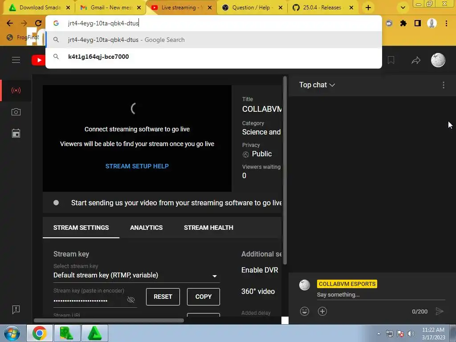Image resolution: width=456 pixels, height=342 pixels.
Task: Click the extension icon beside the puzzle icon
Action: point(389,23)
